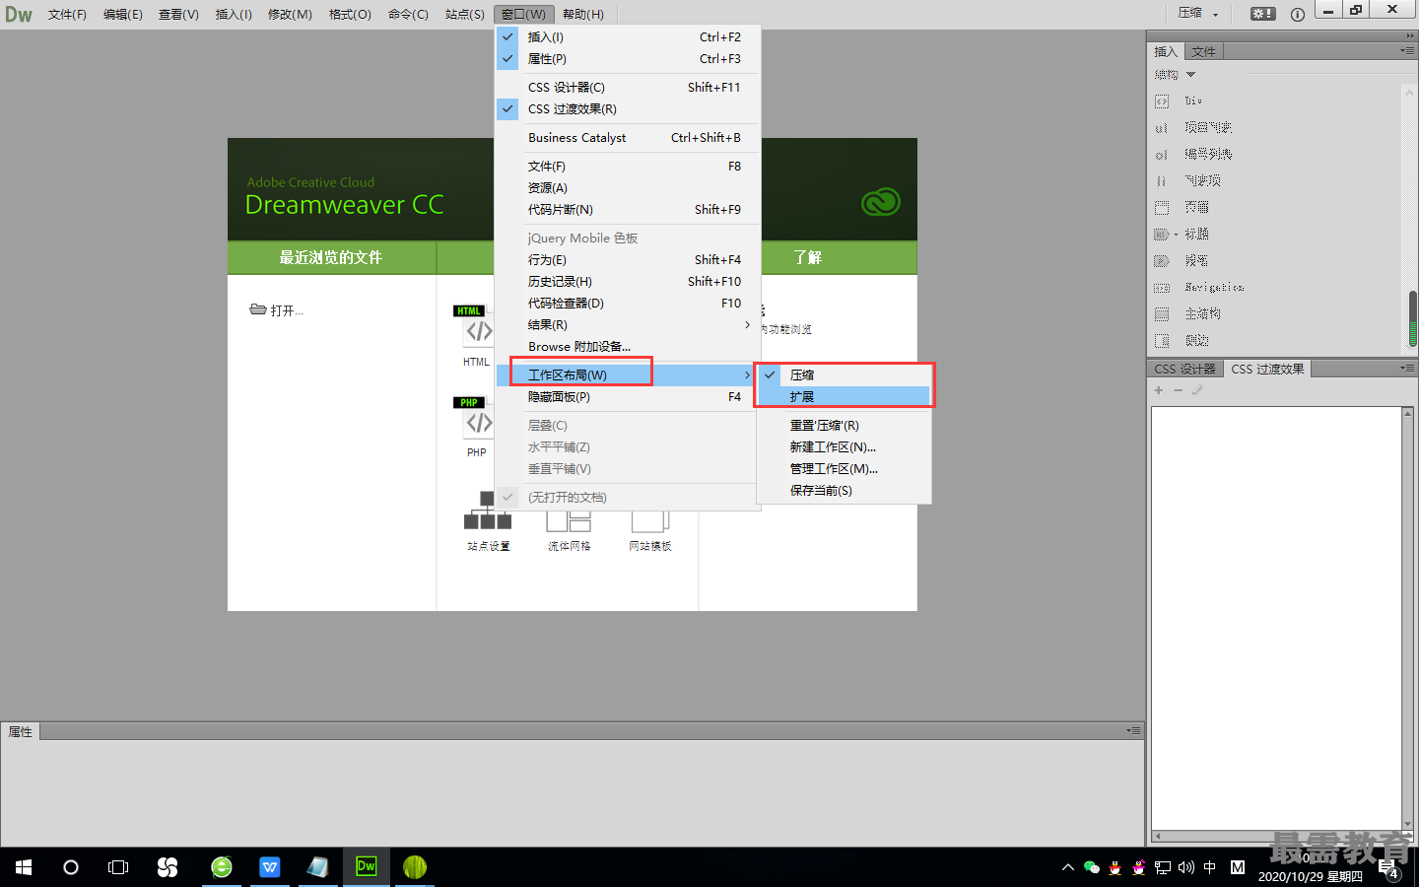1419x887 pixels.
Task: Switch to the 文件 panel tab
Action: tap(1203, 51)
